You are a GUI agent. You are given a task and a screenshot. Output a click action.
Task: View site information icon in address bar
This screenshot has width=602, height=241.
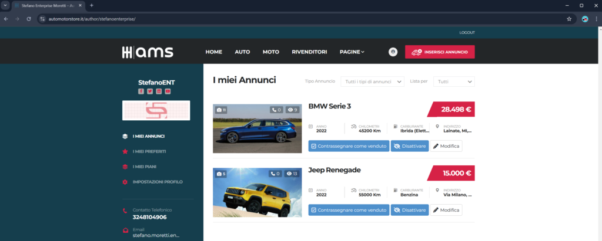(x=42, y=19)
